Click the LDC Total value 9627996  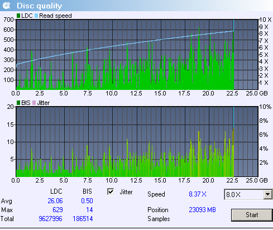[50, 219]
